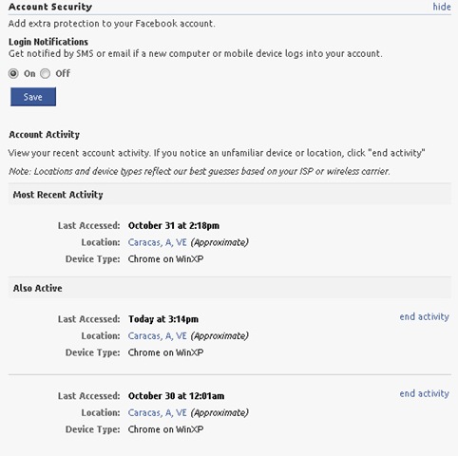
Task: Open Caracas location for Today 3:14pm session
Action: pos(158,336)
